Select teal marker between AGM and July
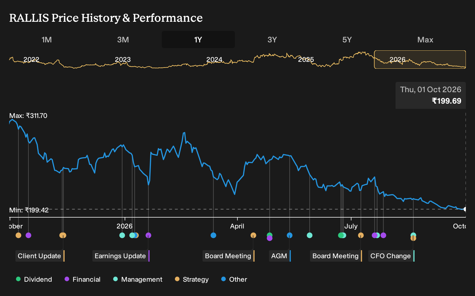 pyautogui.click(x=310, y=235)
